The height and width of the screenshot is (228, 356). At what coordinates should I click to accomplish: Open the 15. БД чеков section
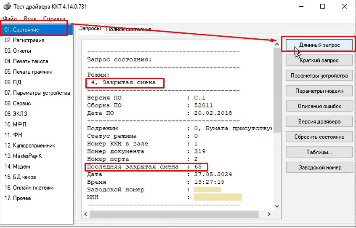37,177
